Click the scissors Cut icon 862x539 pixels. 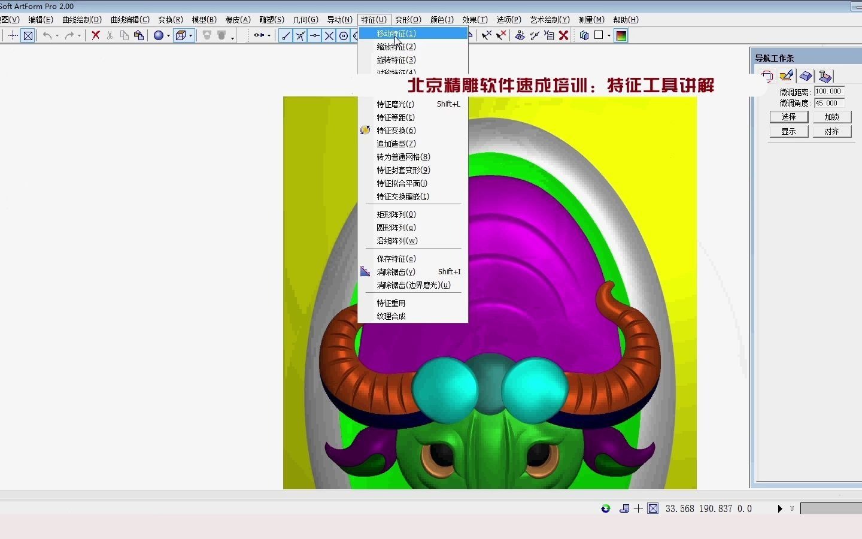(x=110, y=35)
